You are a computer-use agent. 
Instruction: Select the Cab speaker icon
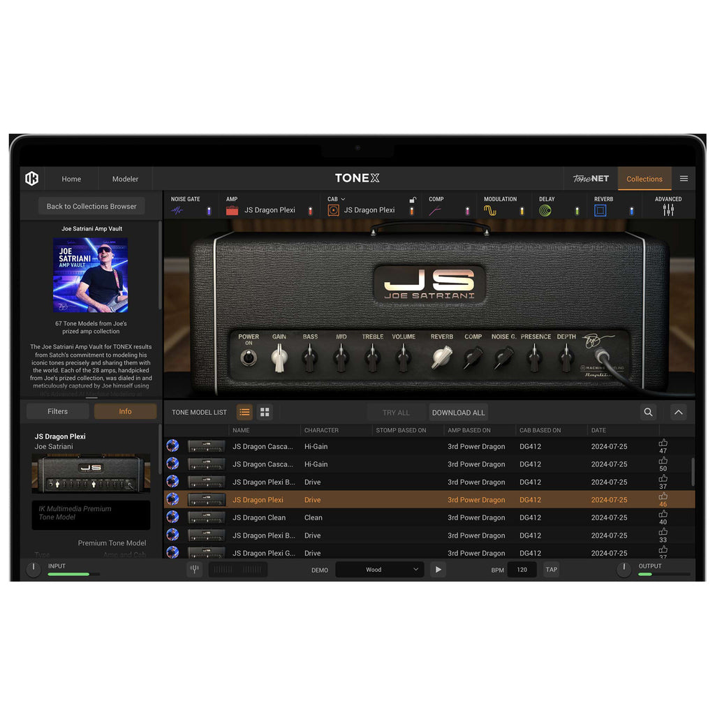click(333, 210)
